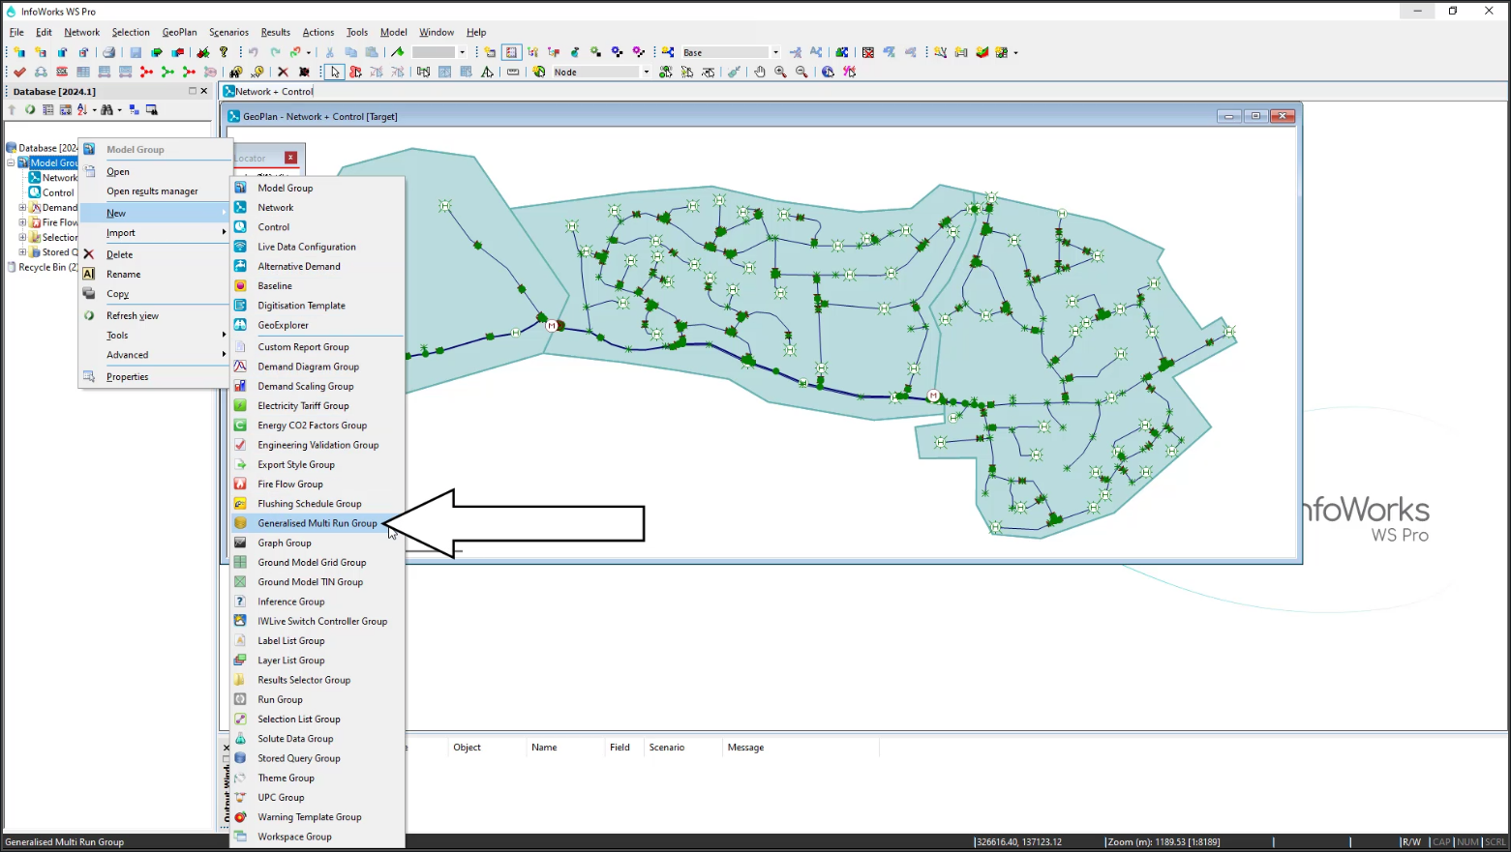The height and width of the screenshot is (852, 1511).
Task: Open the Scenarios menu
Action: pos(228,32)
